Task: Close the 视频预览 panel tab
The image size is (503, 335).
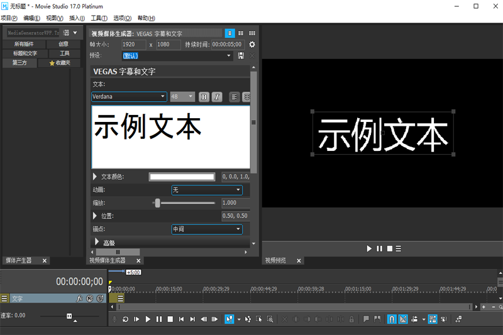Action: (299, 261)
